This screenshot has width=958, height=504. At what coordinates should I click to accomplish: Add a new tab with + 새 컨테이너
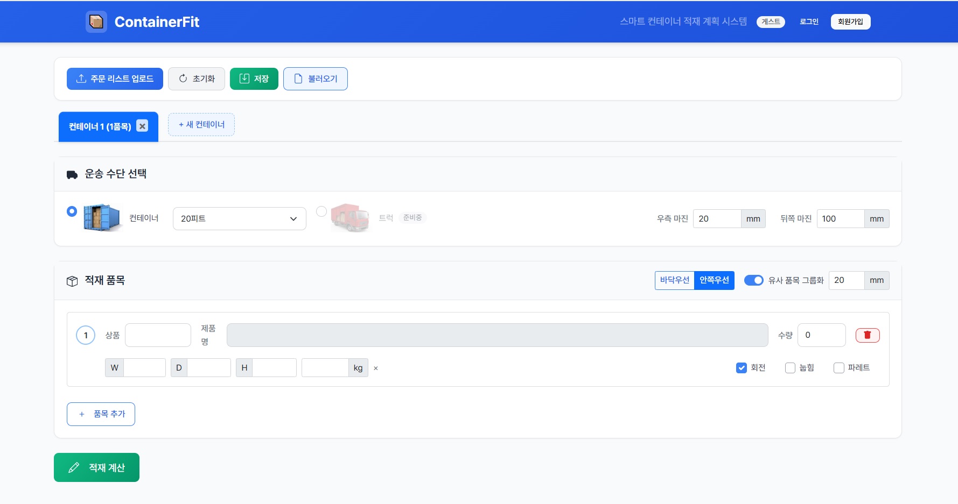point(201,124)
